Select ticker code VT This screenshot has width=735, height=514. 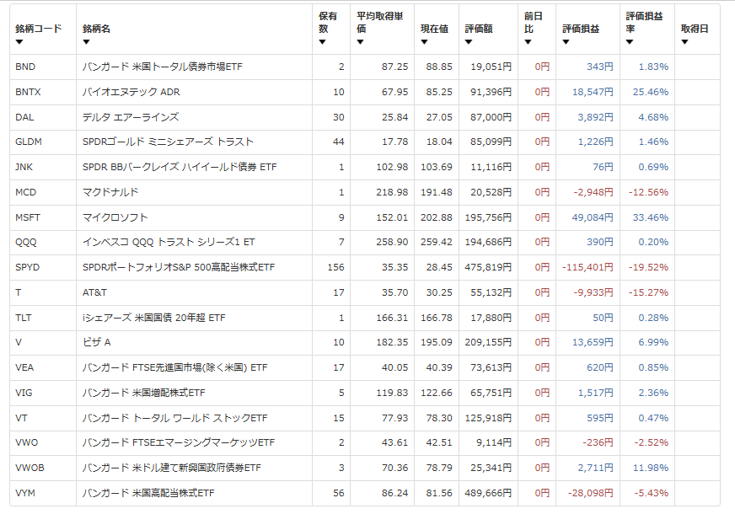pos(22,419)
